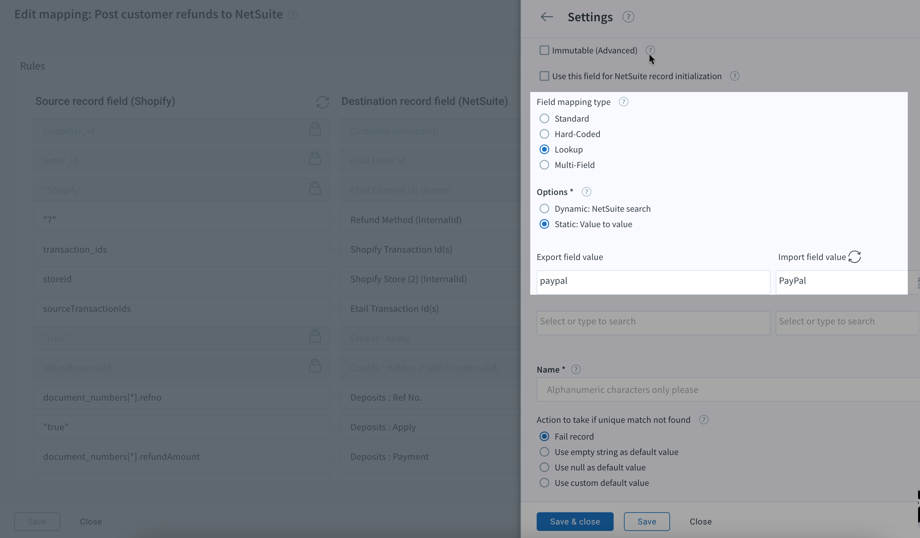Choose Dynamic: NetSuite search option
The width and height of the screenshot is (920, 538).
(544, 209)
